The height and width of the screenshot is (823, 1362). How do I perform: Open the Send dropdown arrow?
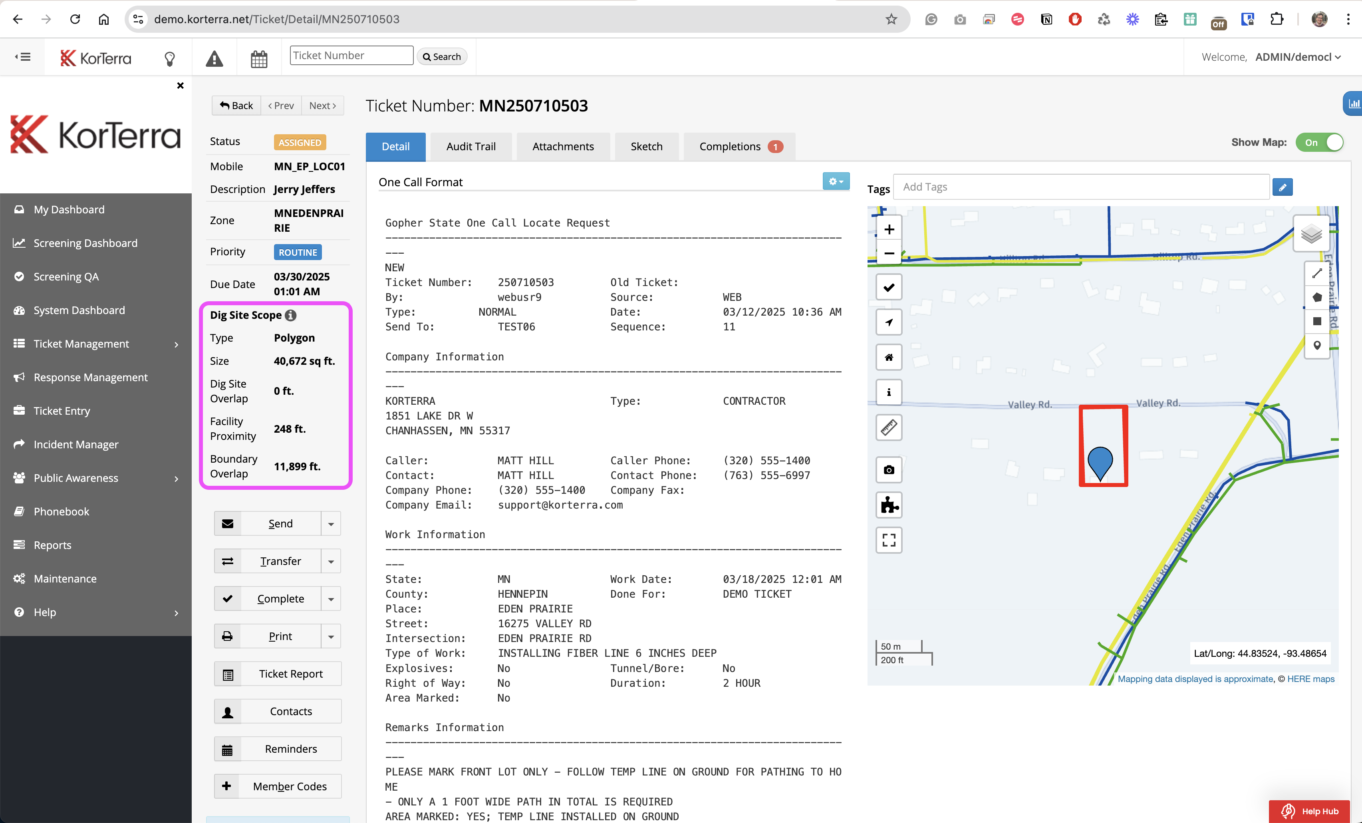[x=331, y=524]
